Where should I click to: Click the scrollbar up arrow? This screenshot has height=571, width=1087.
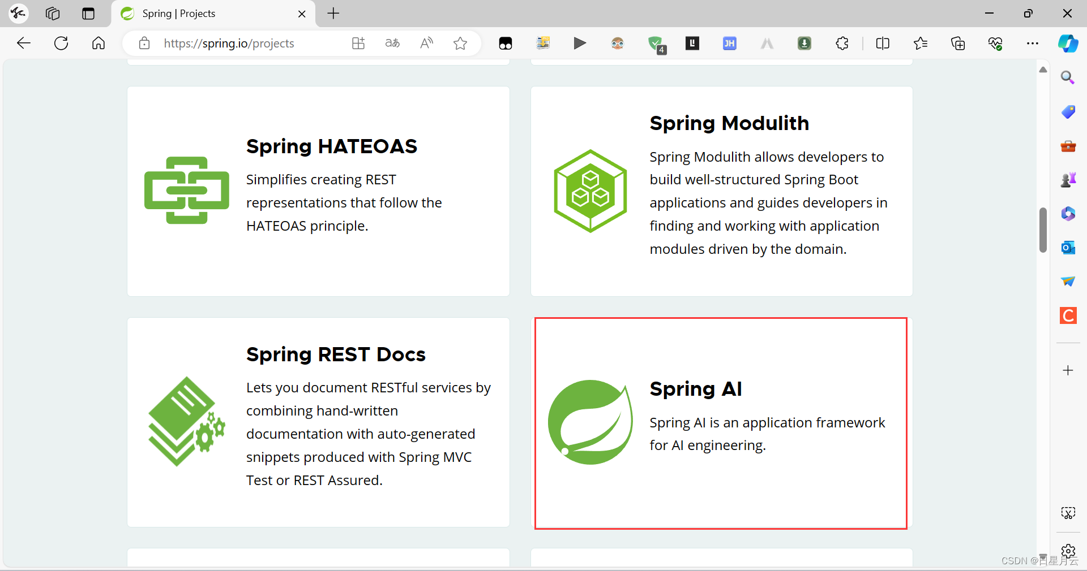1043,70
